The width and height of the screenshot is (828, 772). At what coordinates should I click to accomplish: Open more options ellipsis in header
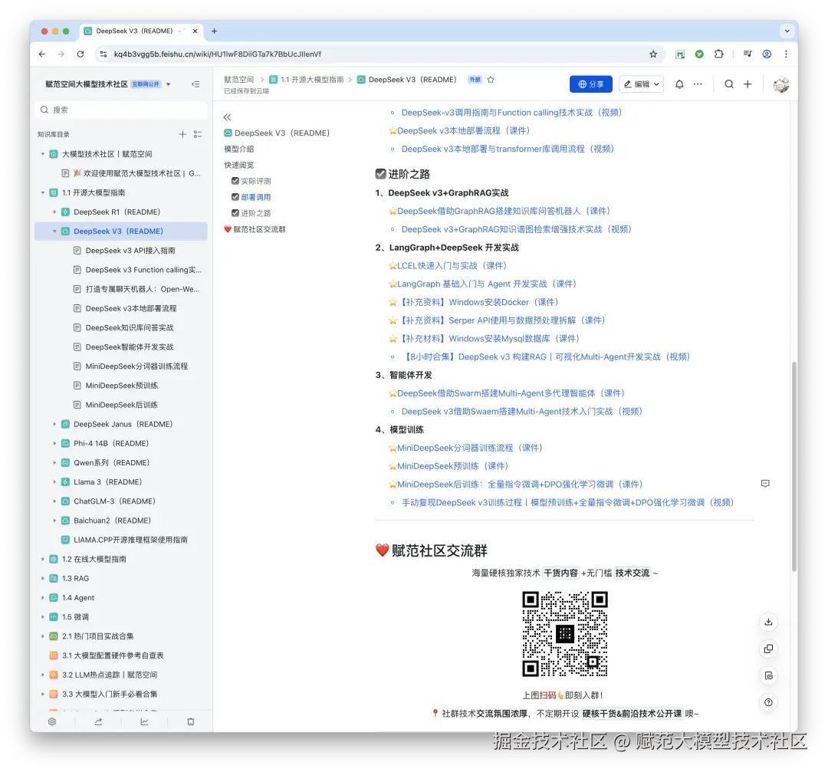coord(698,84)
